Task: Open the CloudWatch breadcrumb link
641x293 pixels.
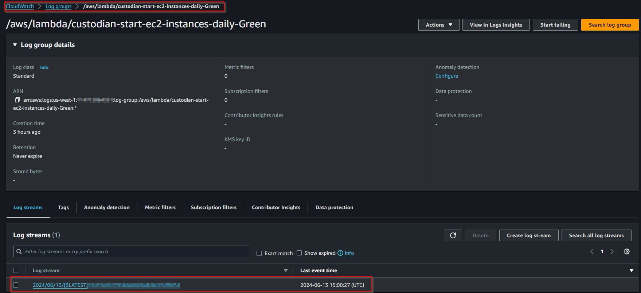Action: [20, 6]
